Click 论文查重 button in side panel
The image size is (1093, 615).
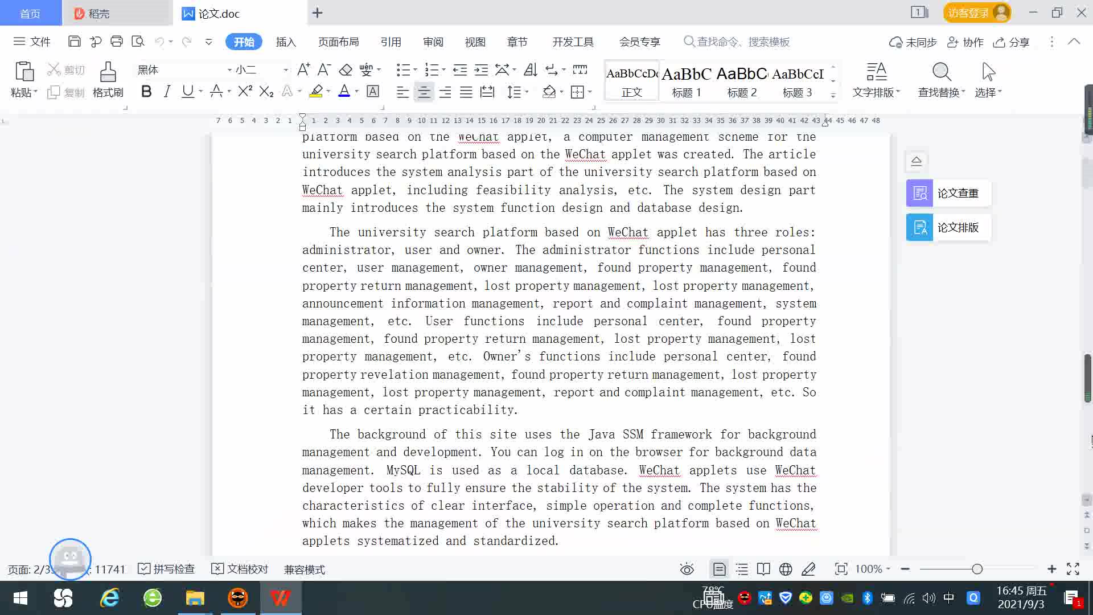[x=948, y=193]
